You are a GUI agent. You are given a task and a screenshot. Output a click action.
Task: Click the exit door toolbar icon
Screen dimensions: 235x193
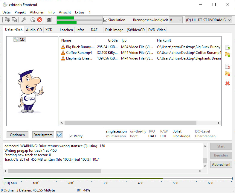pos(49,20)
